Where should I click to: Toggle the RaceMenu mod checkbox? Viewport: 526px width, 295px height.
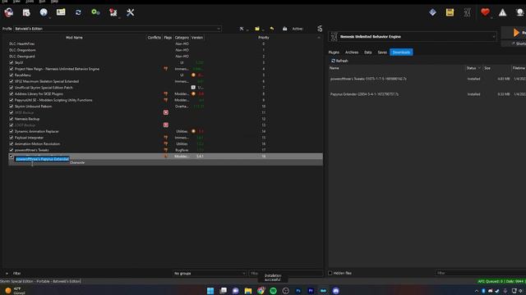tap(12, 75)
